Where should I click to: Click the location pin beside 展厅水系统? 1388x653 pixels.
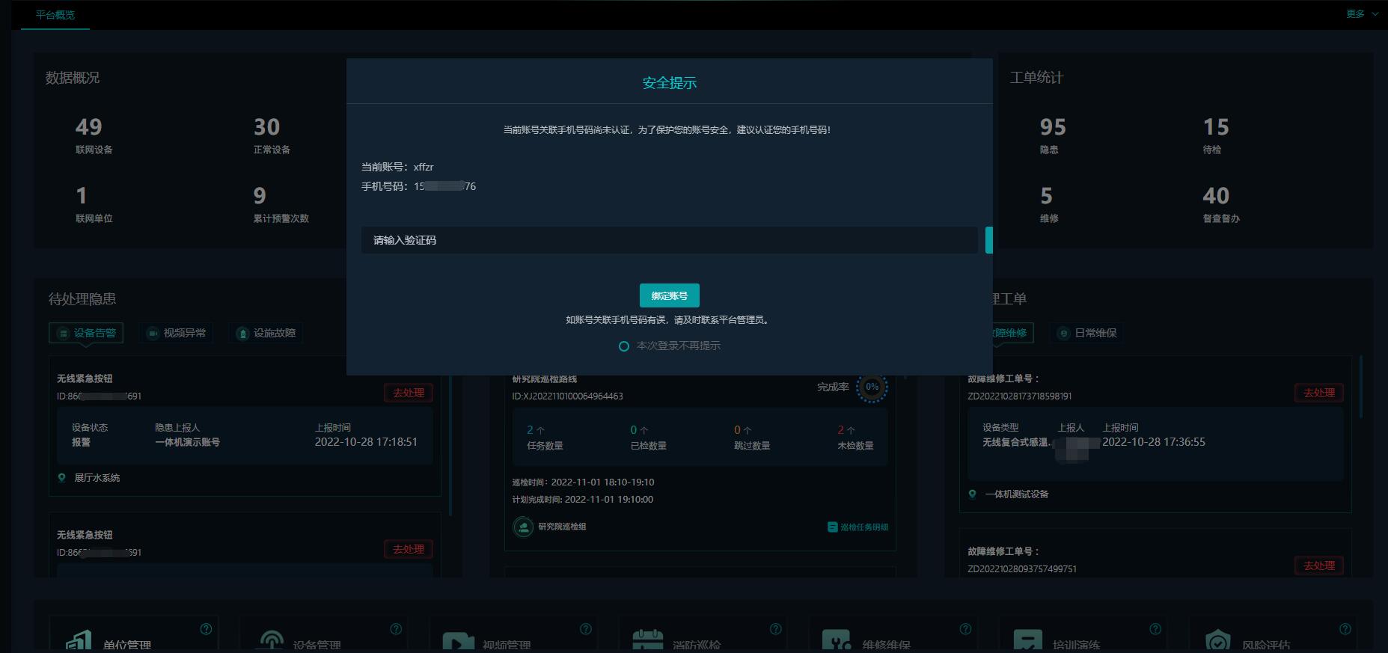tap(62, 478)
